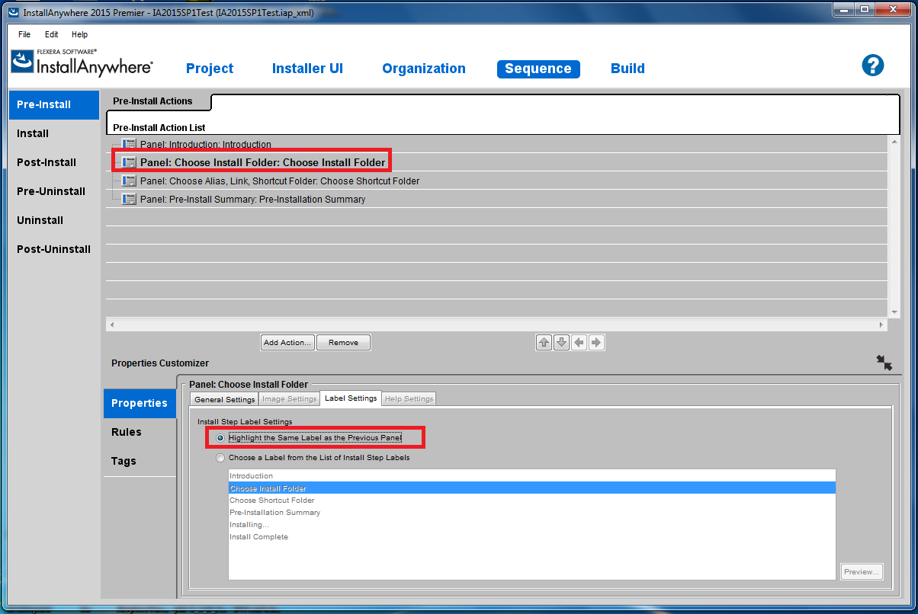Select Installing... in labels list
The height and width of the screenshot is (614, 918).
point(532,525)
